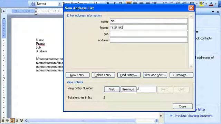Click the 'Enter Address information' heading
The height and width of the screenshot is (124, 221).
click(84, 15)
